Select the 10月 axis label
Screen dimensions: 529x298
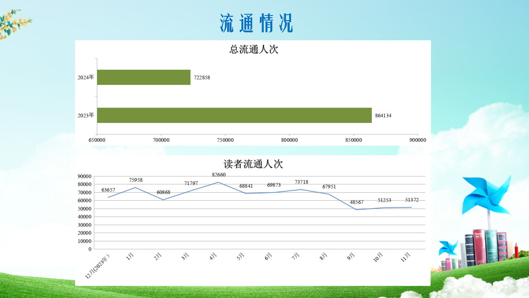tap(378, 257)
